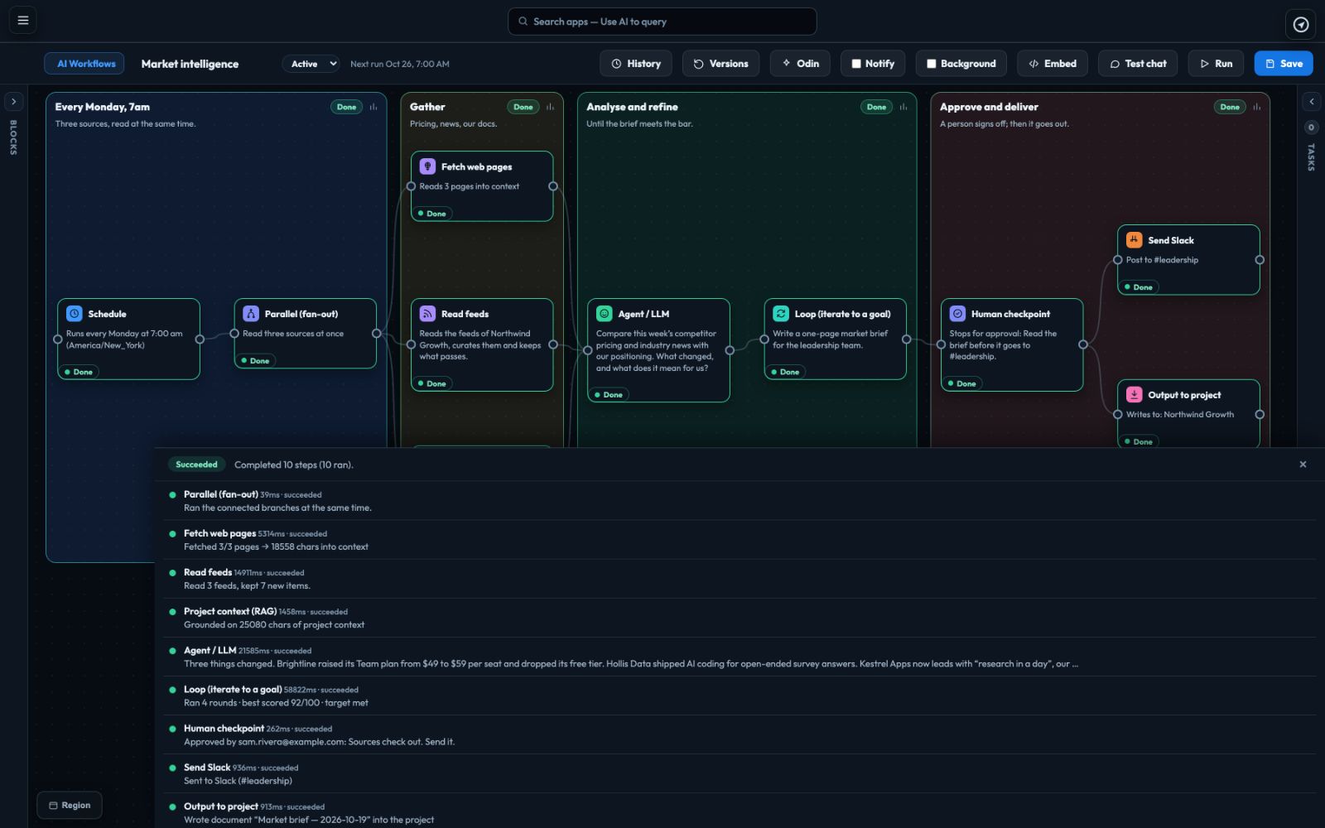1325x828 pixels.
Task: Open stats icon for Every Monday, 7am region
Action: (373, 107)
